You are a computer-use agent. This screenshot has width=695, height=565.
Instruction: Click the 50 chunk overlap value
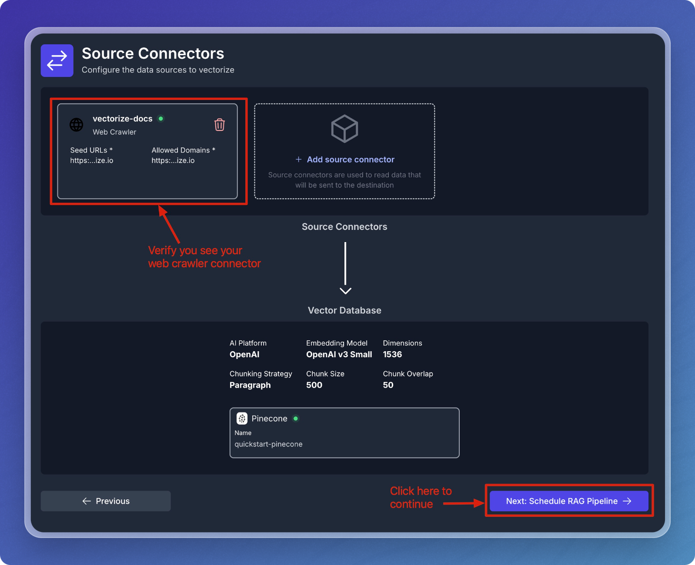[388, 385]
